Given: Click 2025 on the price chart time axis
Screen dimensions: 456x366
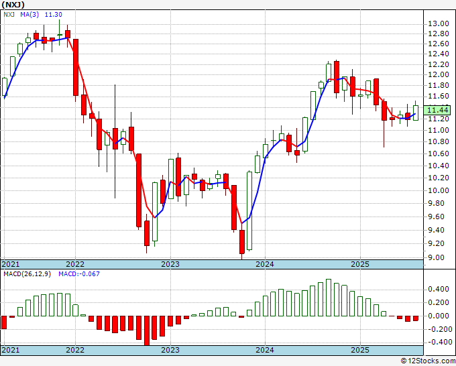Looking at the screenshot, I should (x=360, y=264).
